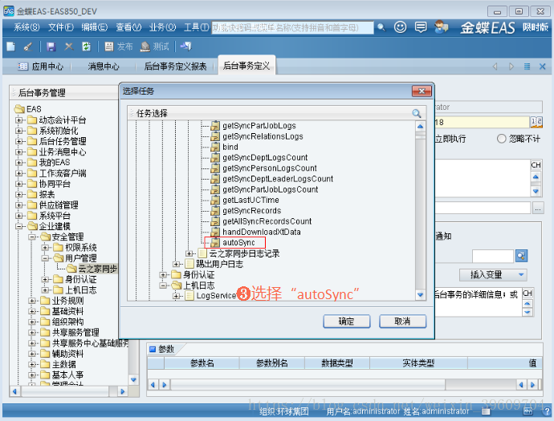Click the function search input field

(x=292, y=27)
